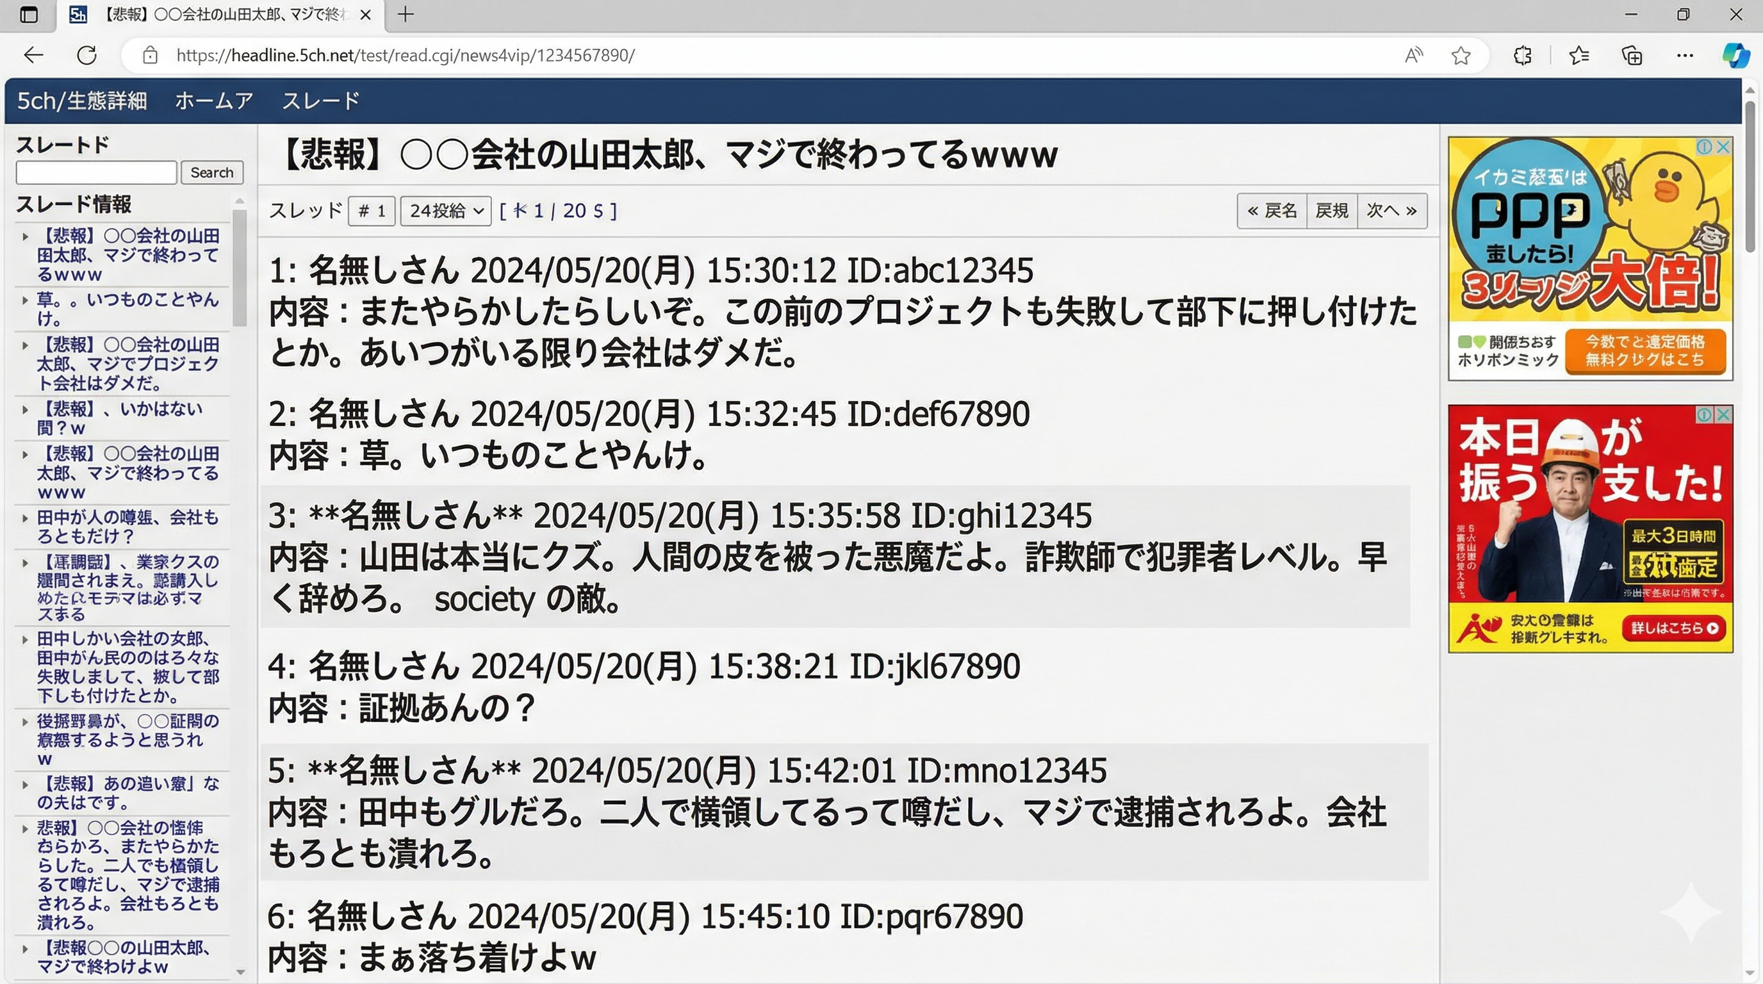Open a new tab with plus icon
Image resolution: width=1763 pixels, height=984 pixels.
click(405, 14)
